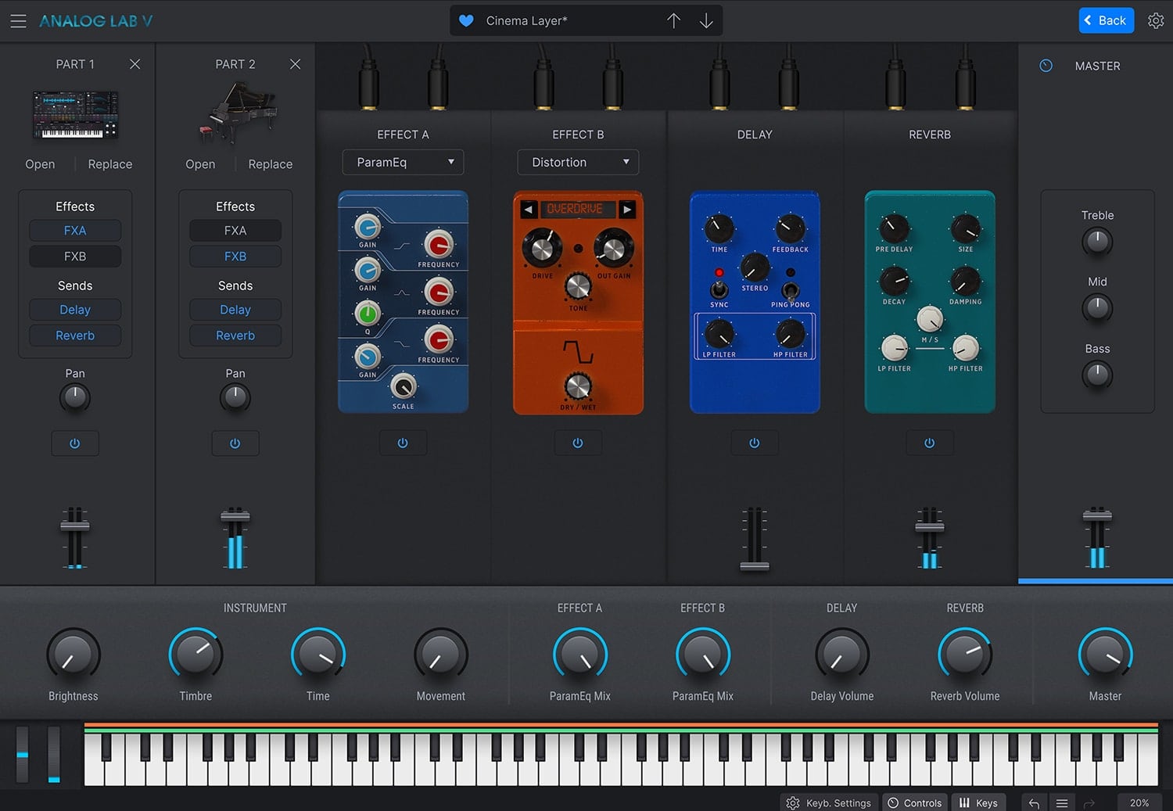Click the Delay Volume knob
This screenshot has height=811, width=1173.
842,655
